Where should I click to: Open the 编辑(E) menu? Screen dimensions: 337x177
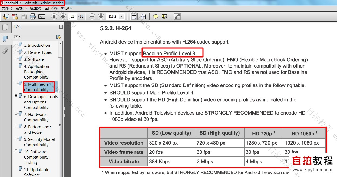[x=21, y=8]
